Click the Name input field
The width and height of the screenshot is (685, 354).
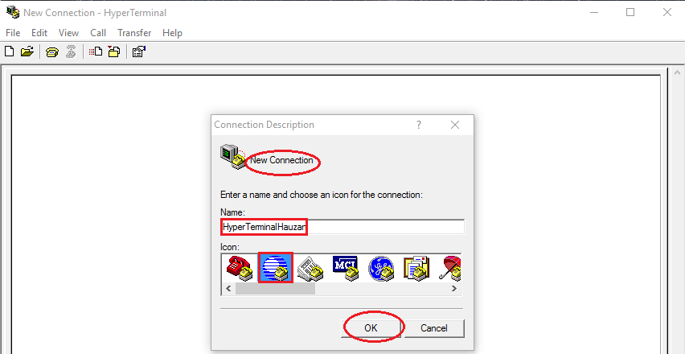[342, 227]
